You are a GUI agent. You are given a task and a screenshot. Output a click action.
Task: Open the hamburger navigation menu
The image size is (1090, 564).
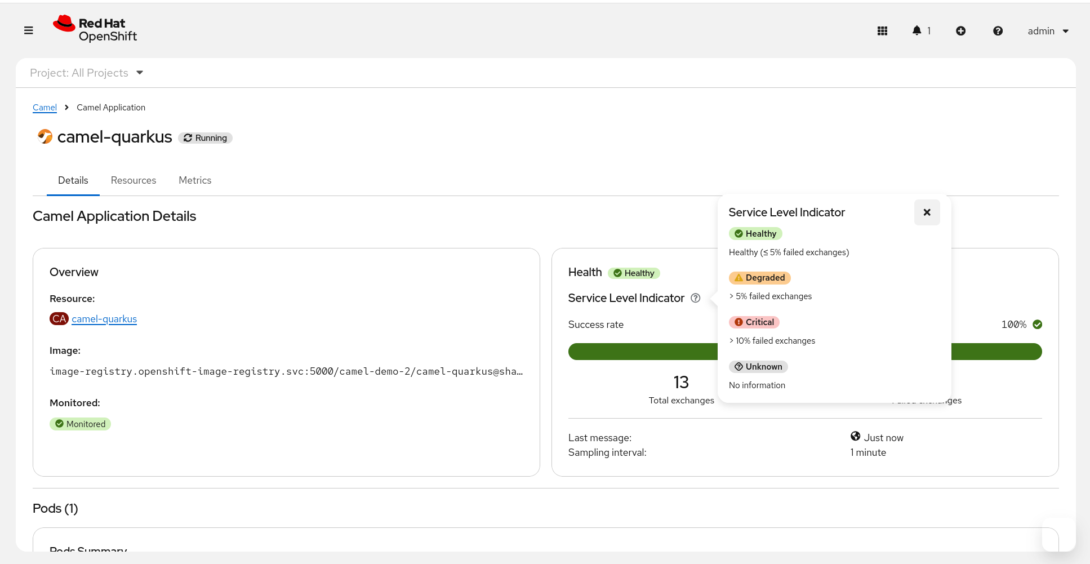pyautogui.click(x=29, y=30)
